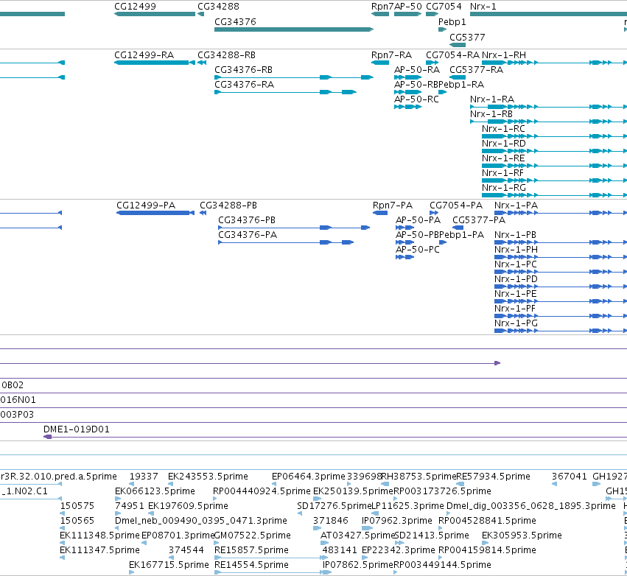The height and width of the screenshot is (576, 627).
Task: Click the RE57934.5prime feature
Action: pos(494,477)
